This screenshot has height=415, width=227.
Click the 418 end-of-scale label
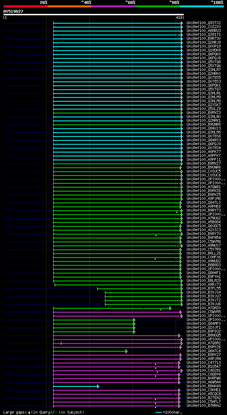point(179,17)
